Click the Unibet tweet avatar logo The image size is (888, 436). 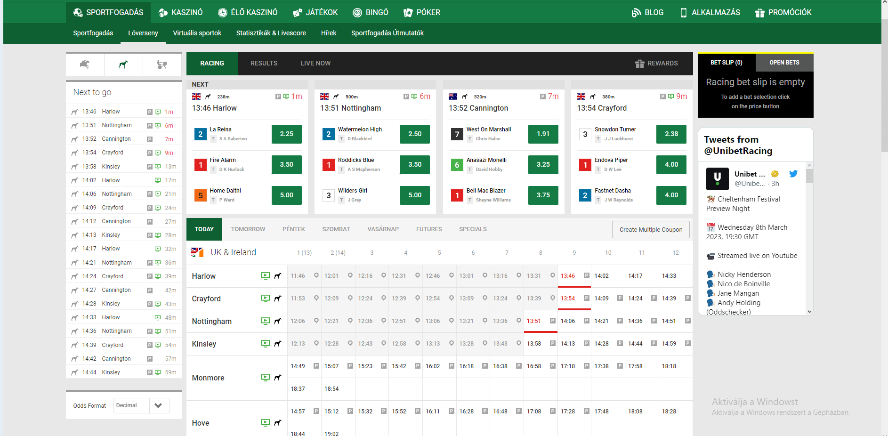718,178
